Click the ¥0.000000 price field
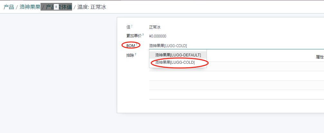Viewport: 324px width, 133px height. coord(158,36)
